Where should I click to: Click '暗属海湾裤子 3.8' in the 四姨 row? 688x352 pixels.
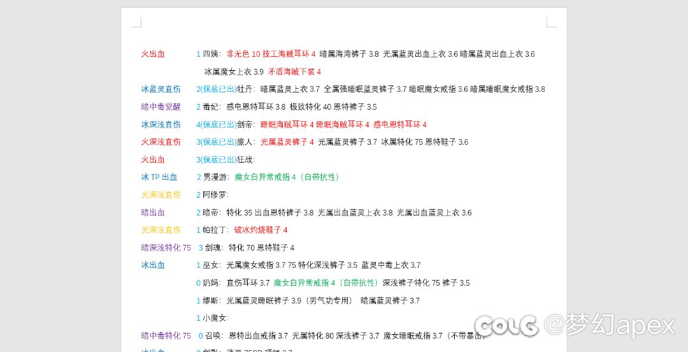point(349,54)
